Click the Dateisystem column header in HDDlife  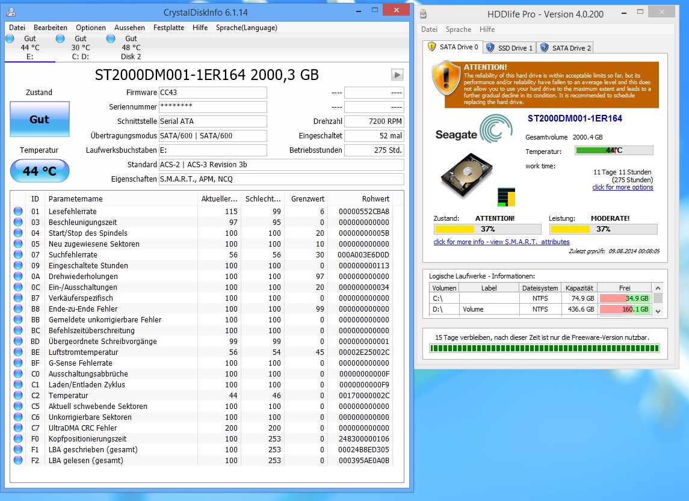[540, 288]
